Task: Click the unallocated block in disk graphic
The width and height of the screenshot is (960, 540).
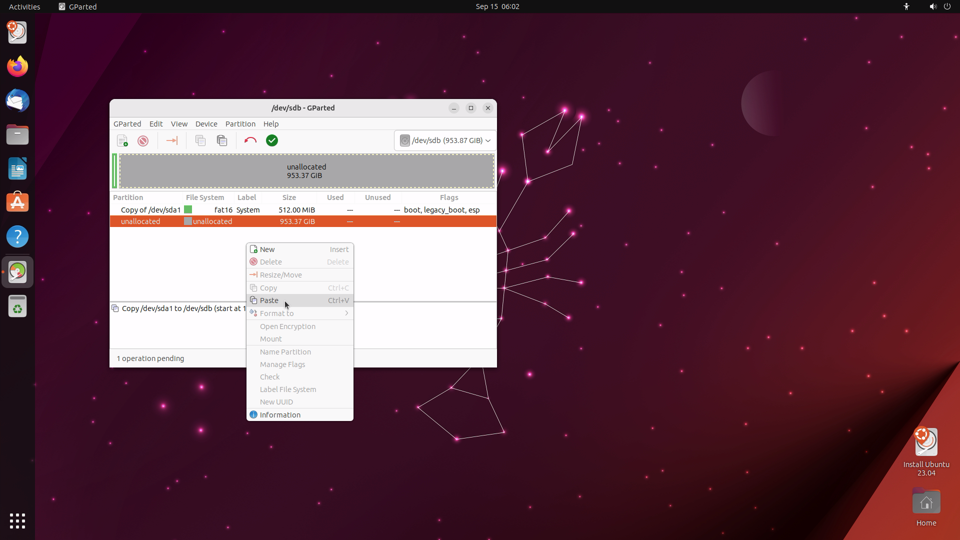Action: (306, 171)
